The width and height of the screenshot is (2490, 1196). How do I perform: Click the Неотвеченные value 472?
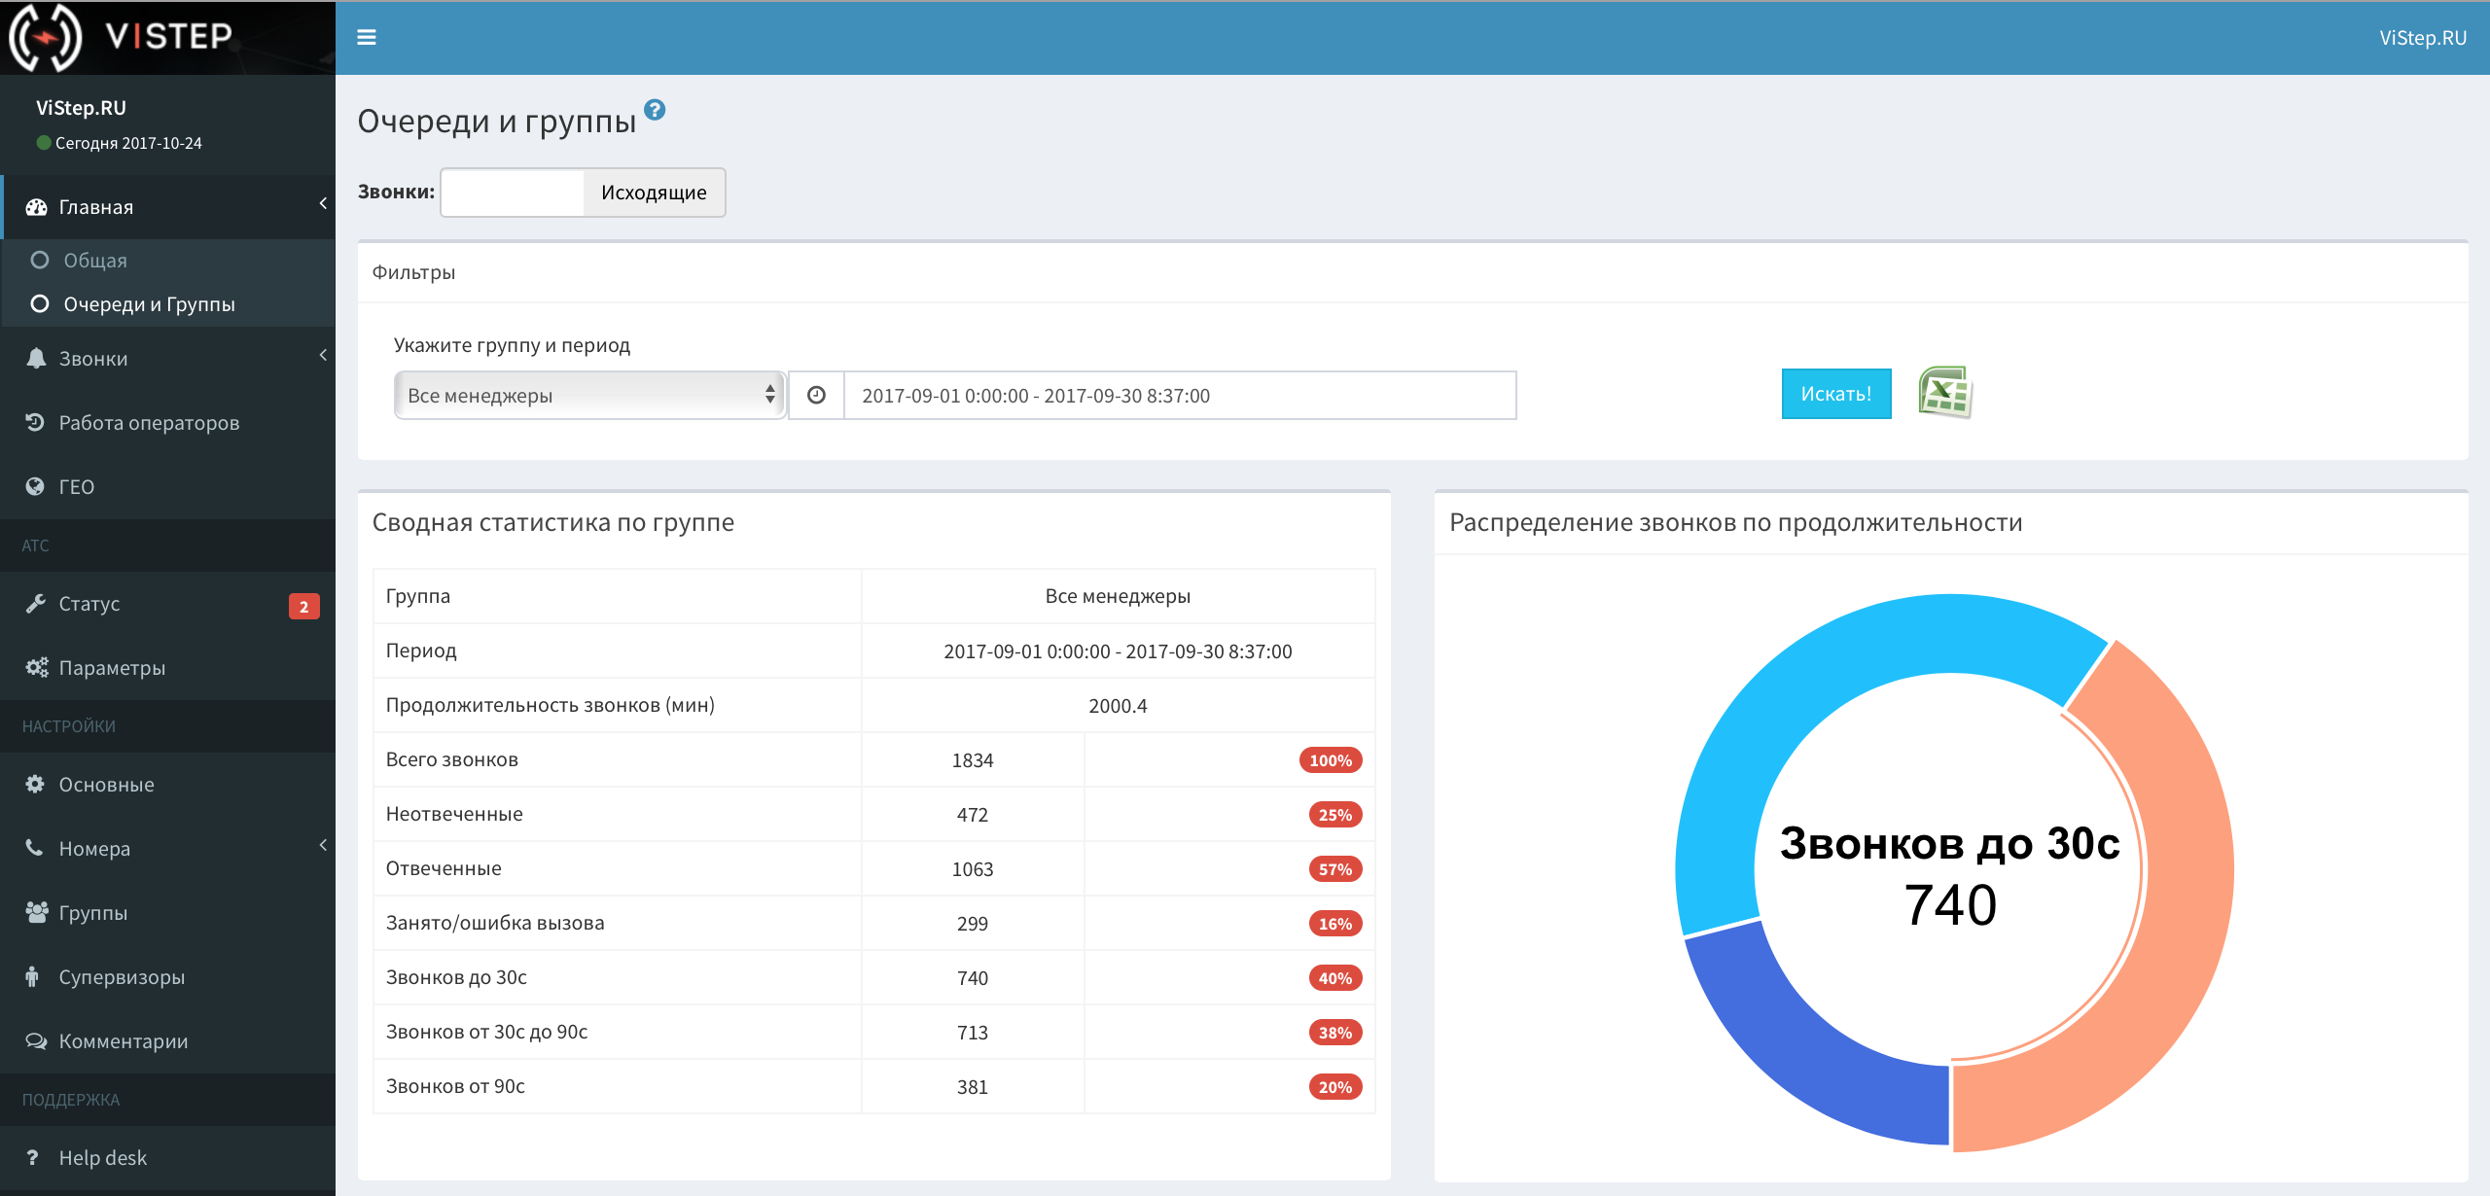click(x=973, y=815)
